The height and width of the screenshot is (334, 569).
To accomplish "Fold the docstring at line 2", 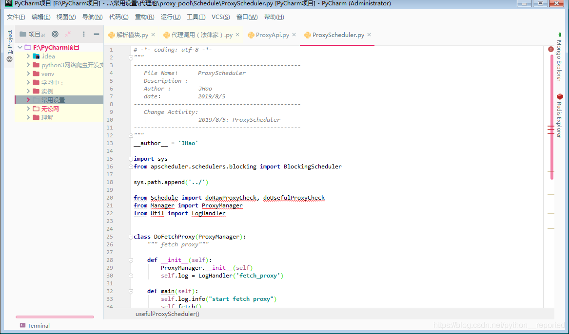I will 131,57.
